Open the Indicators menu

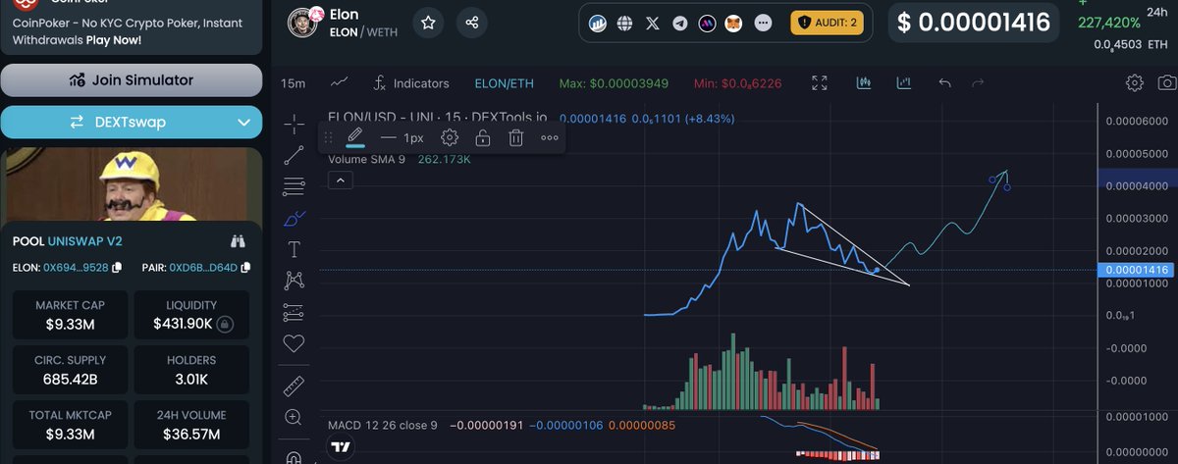[410, 83]
